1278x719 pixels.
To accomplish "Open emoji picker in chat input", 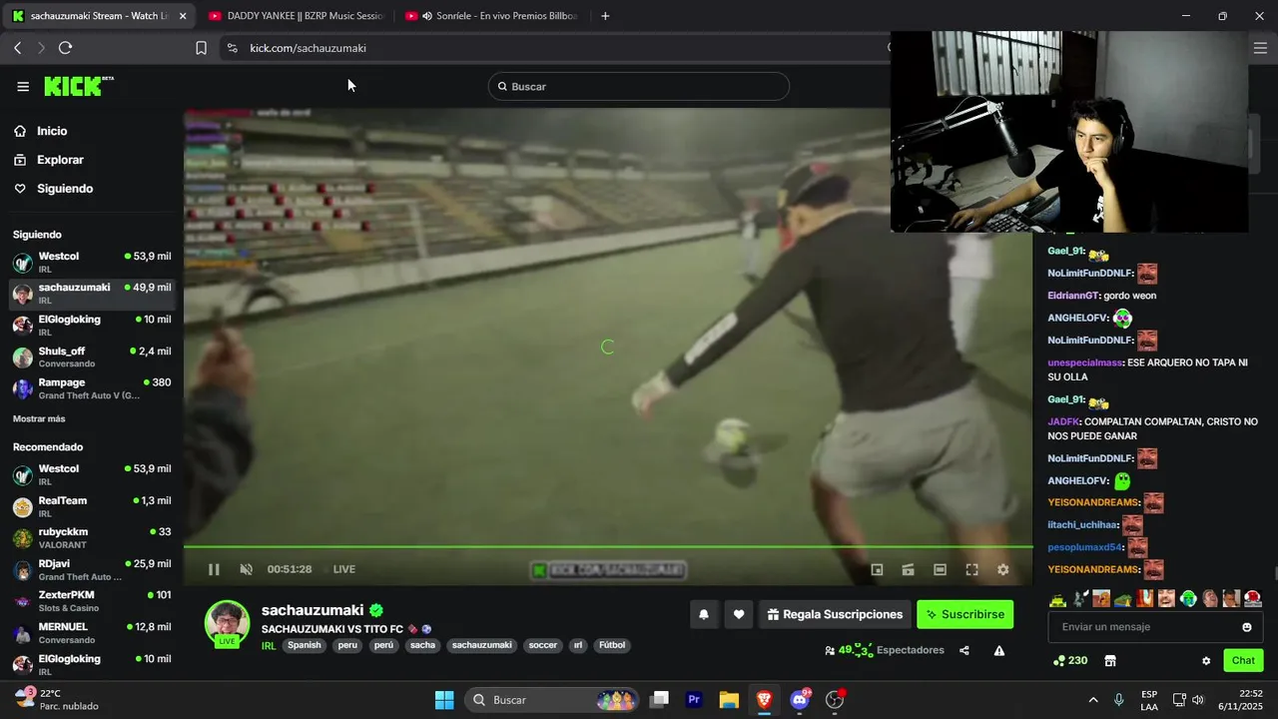I will tap(1247, 627).
